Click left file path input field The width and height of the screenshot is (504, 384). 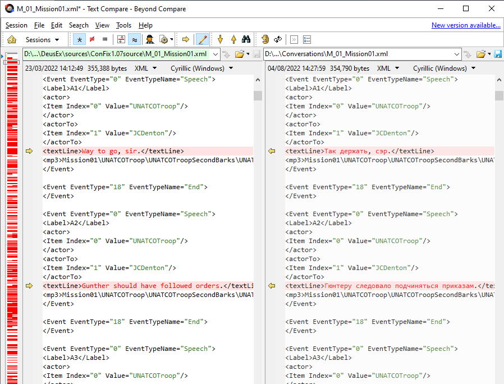point(117,54)
